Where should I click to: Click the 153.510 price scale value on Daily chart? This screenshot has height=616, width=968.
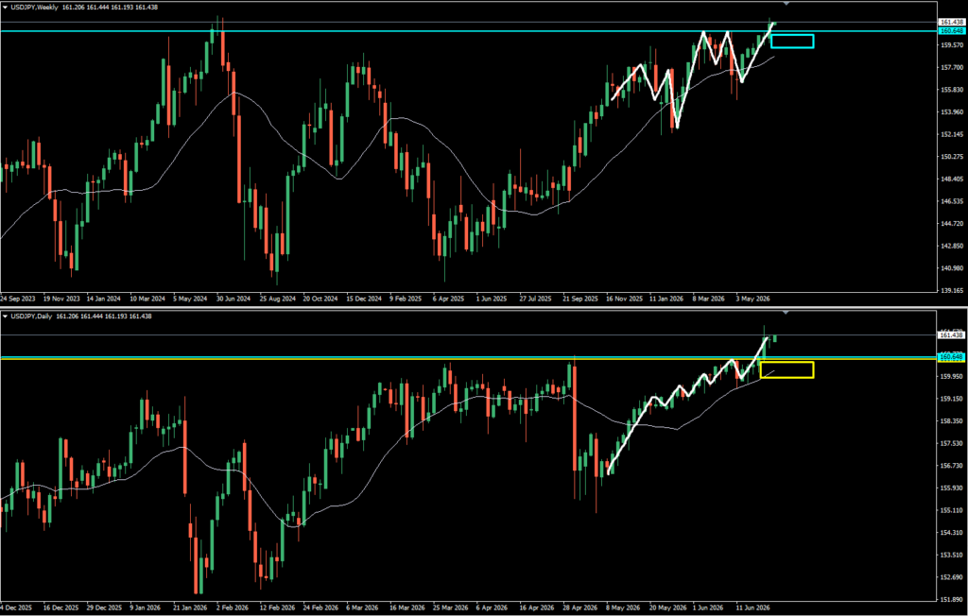951,555
